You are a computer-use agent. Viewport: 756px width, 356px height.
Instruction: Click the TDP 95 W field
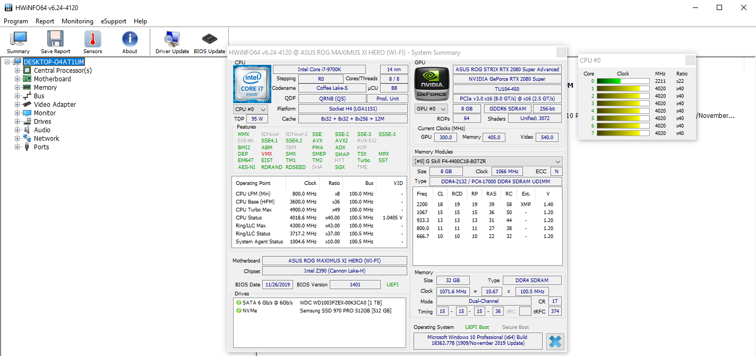click(257, 119)
